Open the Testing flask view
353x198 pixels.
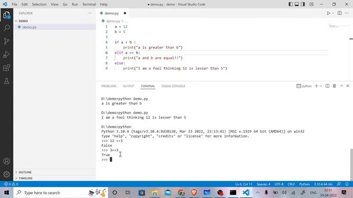[7, 81]
